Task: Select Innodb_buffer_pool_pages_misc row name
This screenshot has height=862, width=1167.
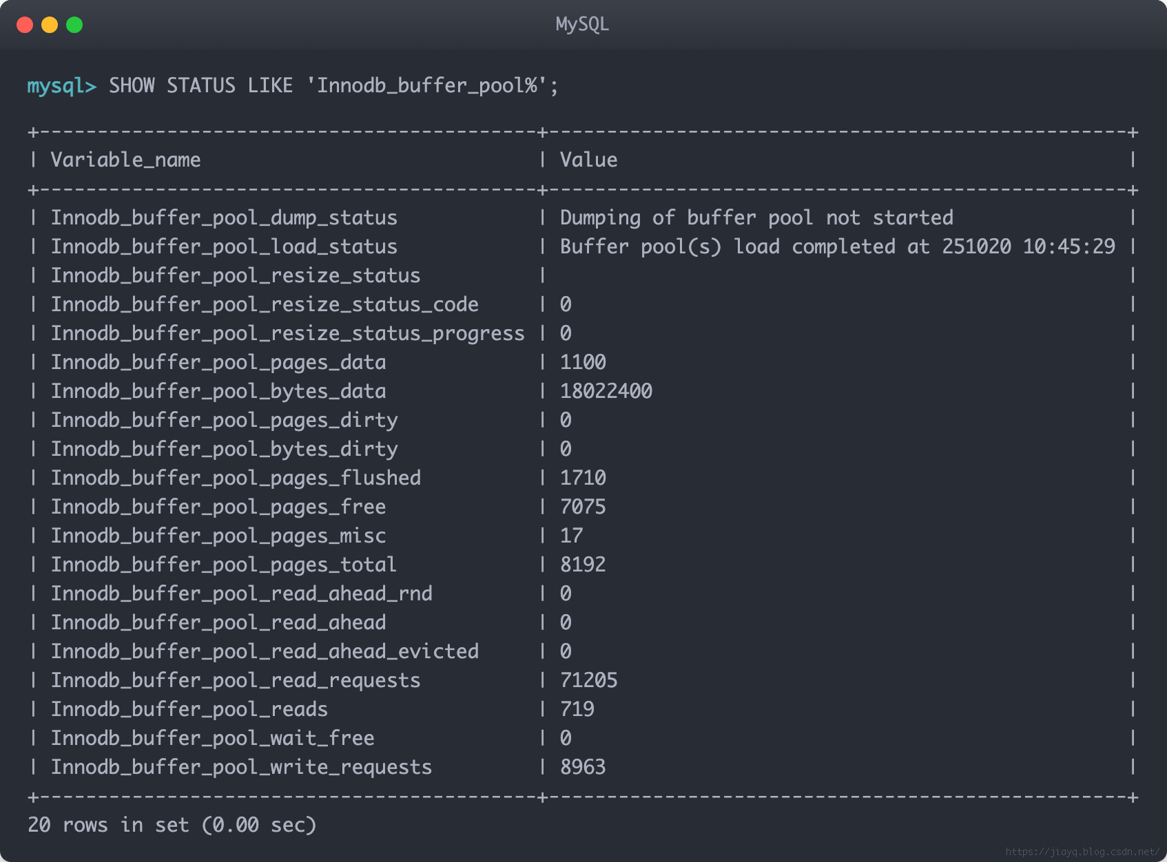Action: click(218, 536)
